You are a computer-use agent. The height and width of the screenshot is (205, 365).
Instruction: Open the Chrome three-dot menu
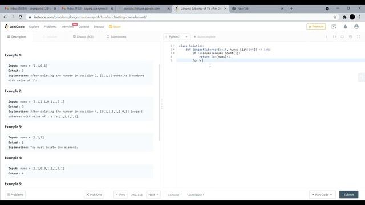tap(360, 17)
